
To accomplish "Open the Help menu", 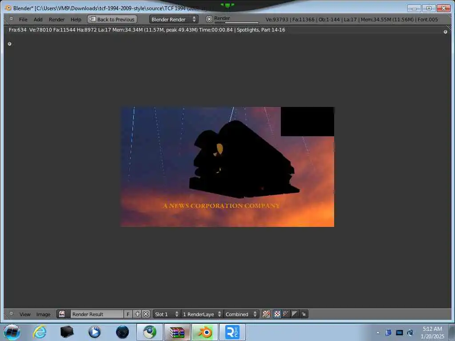I will [x=76, y=20].
